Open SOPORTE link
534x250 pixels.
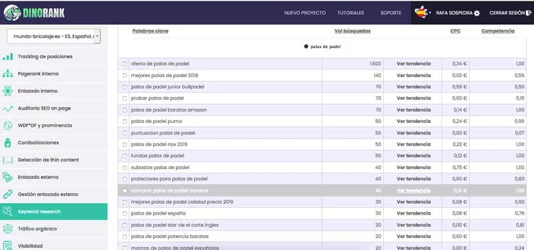tap(390, 13)
